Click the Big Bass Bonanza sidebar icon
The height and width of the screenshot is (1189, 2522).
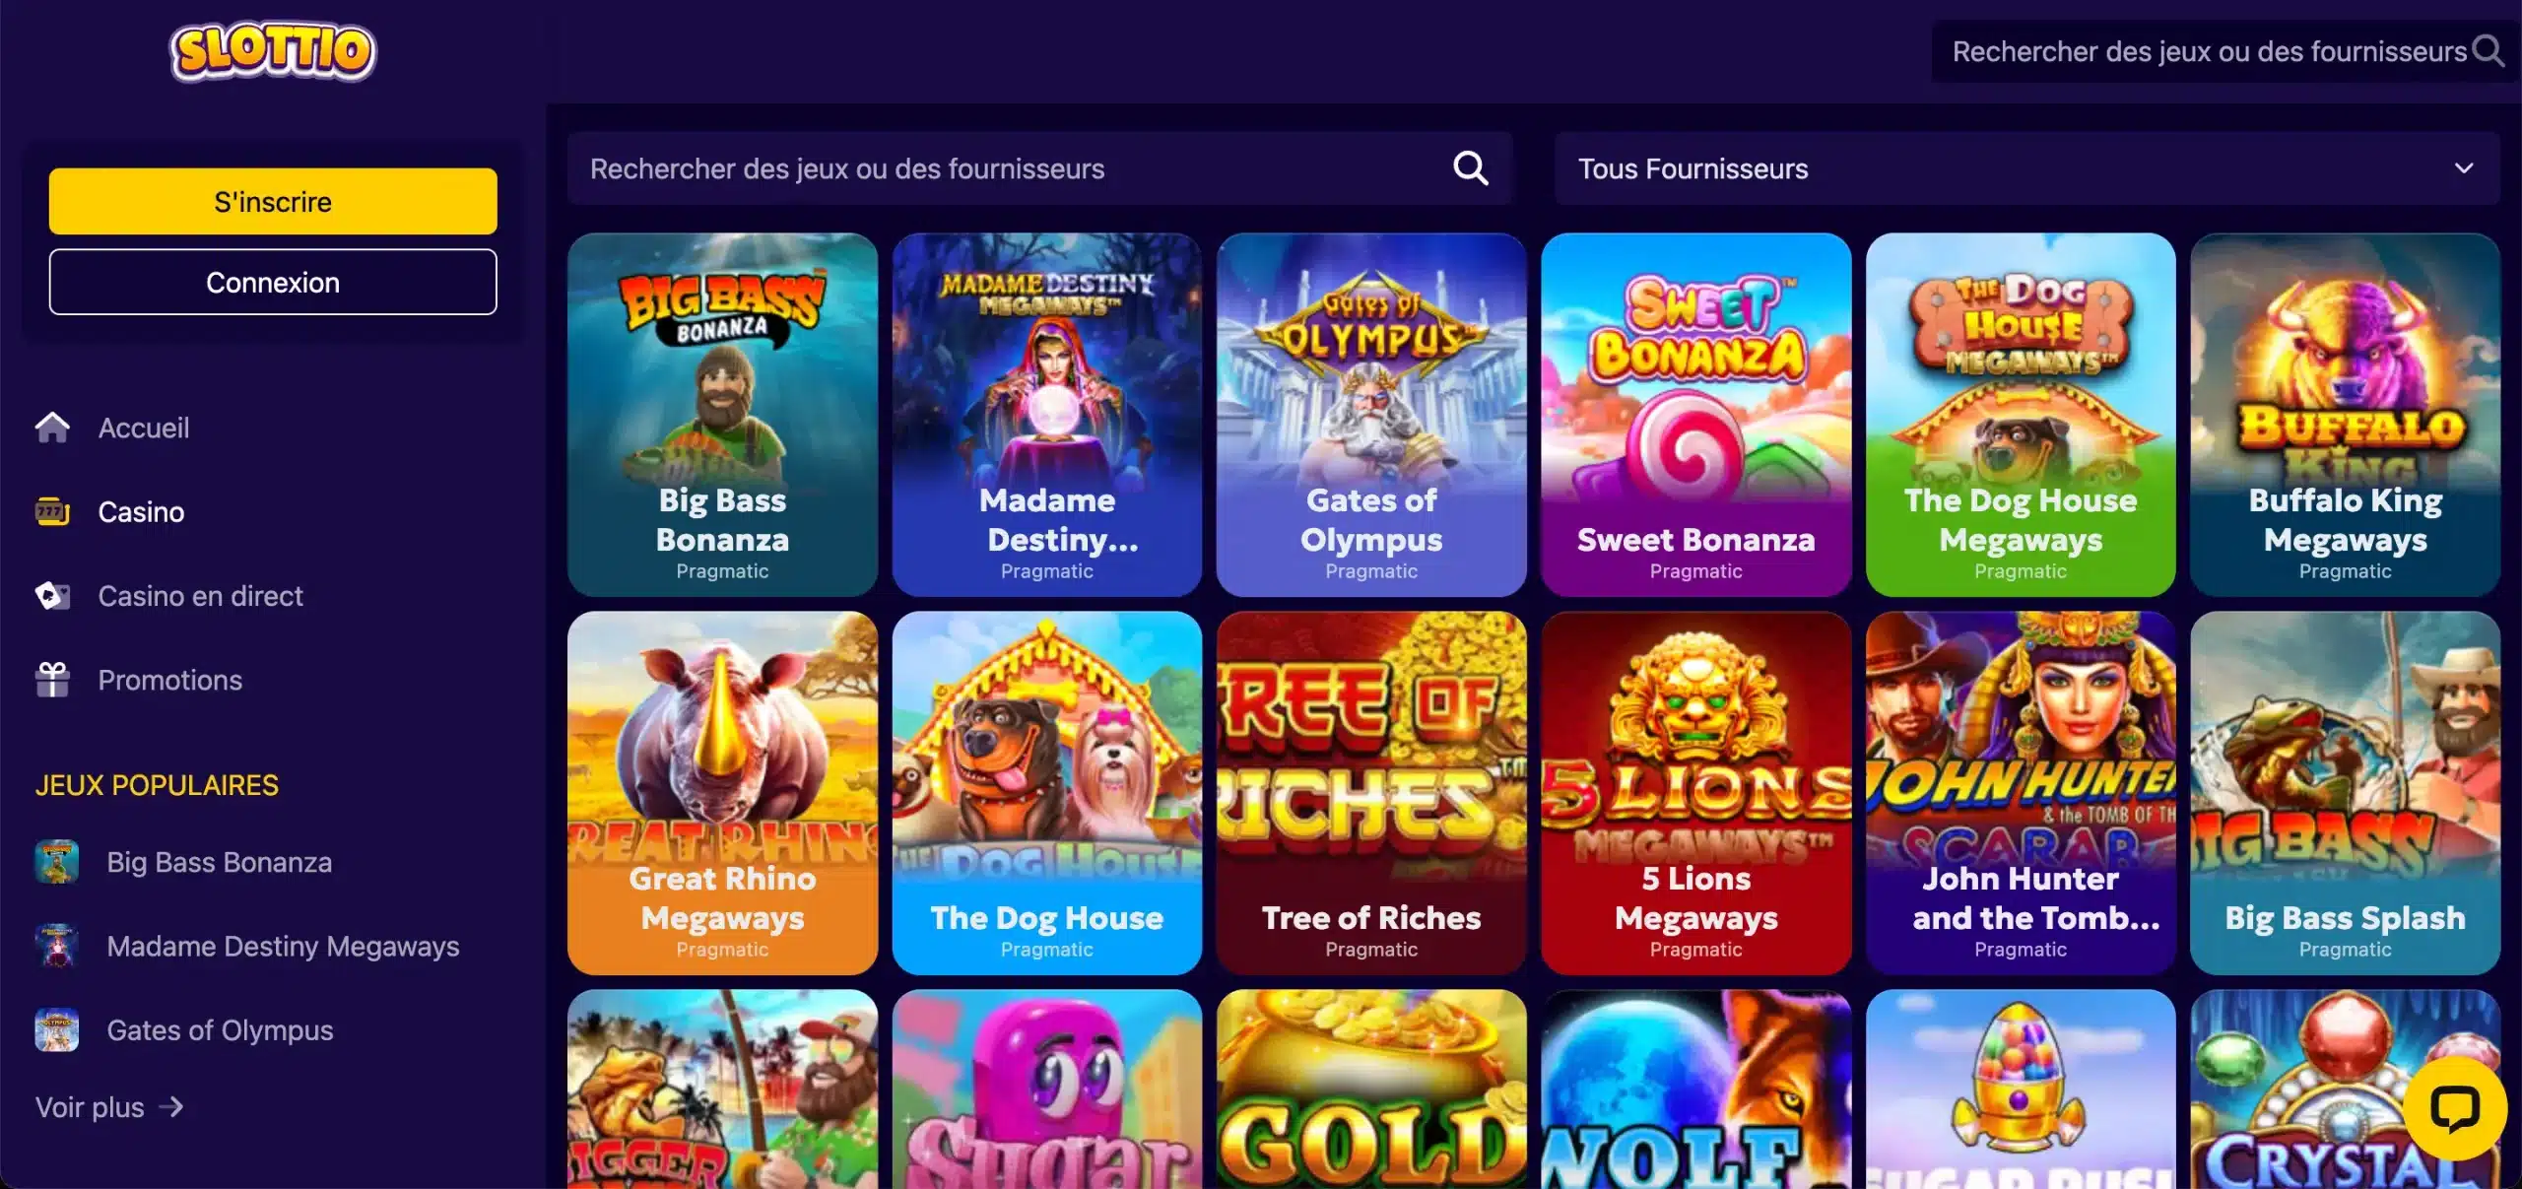57,862
